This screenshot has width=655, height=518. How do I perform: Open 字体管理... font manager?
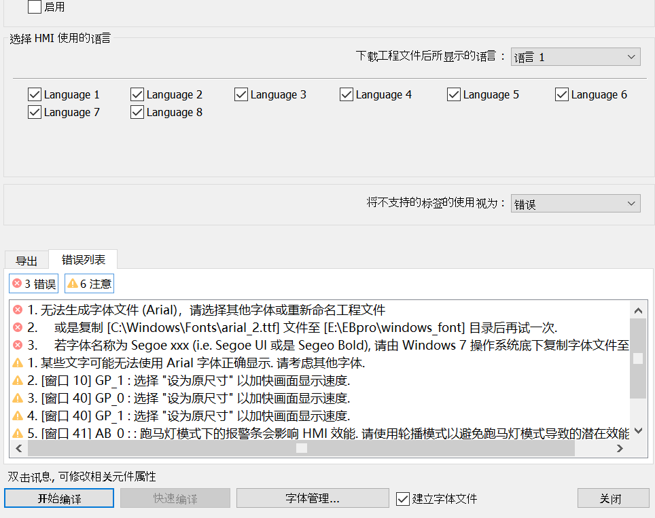point(313,498)
